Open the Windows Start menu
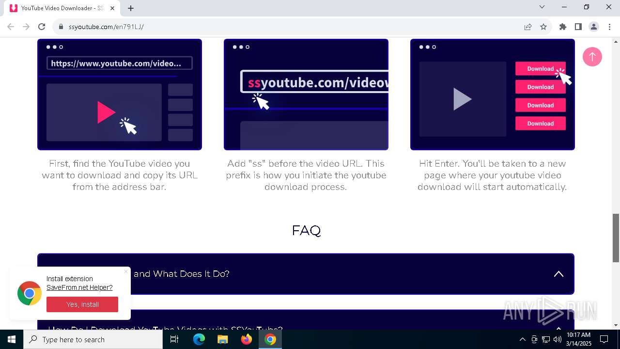Viewport: 620px width, 349px height. tap(12, 339)
